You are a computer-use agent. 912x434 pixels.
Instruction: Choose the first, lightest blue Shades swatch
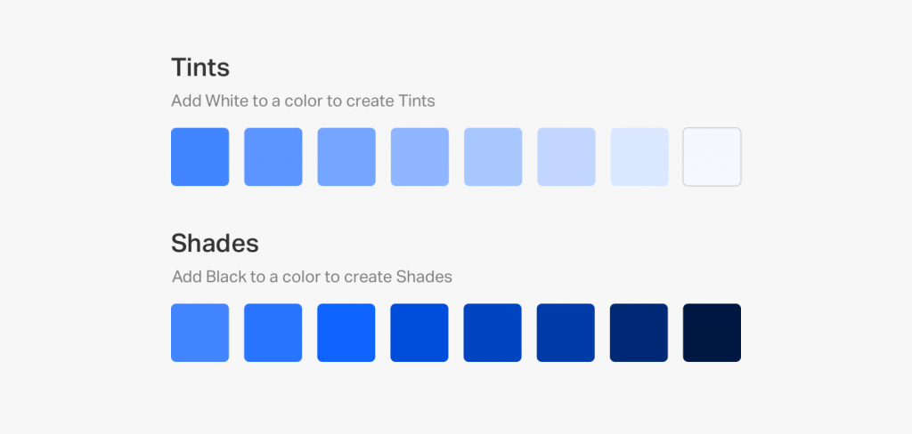(199, 333)
